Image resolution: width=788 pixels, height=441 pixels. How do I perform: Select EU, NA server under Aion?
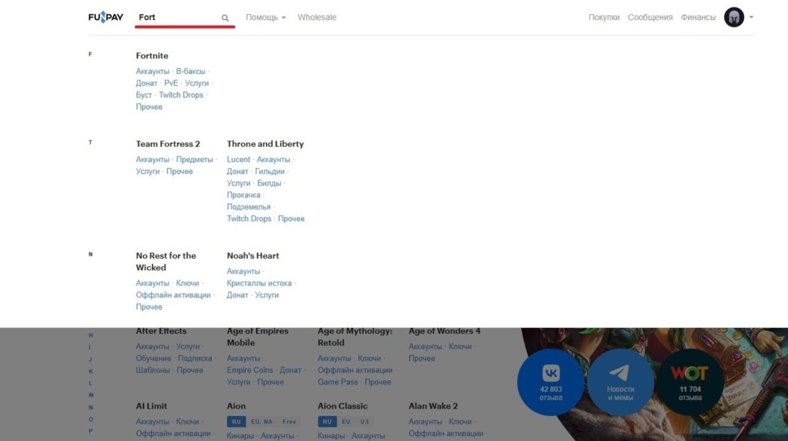point(261,422)
